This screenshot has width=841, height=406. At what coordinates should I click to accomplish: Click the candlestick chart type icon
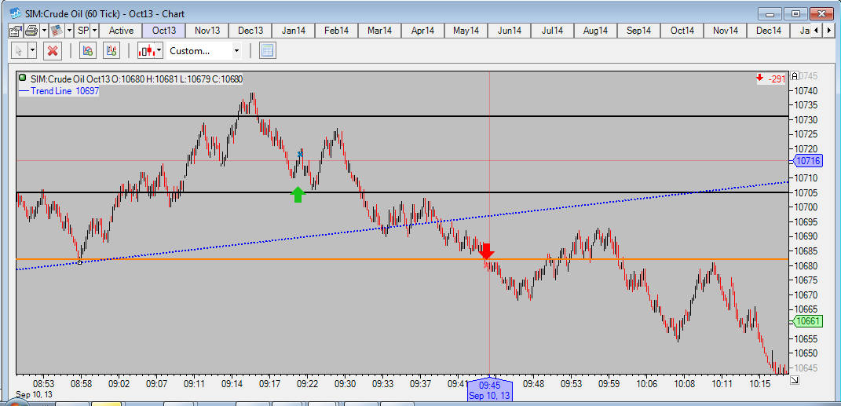(146, 52)
